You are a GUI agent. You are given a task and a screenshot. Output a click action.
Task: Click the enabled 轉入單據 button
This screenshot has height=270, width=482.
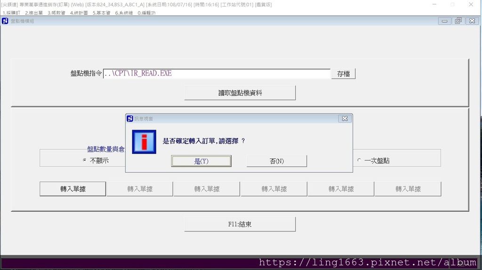[x=73, y=189]
